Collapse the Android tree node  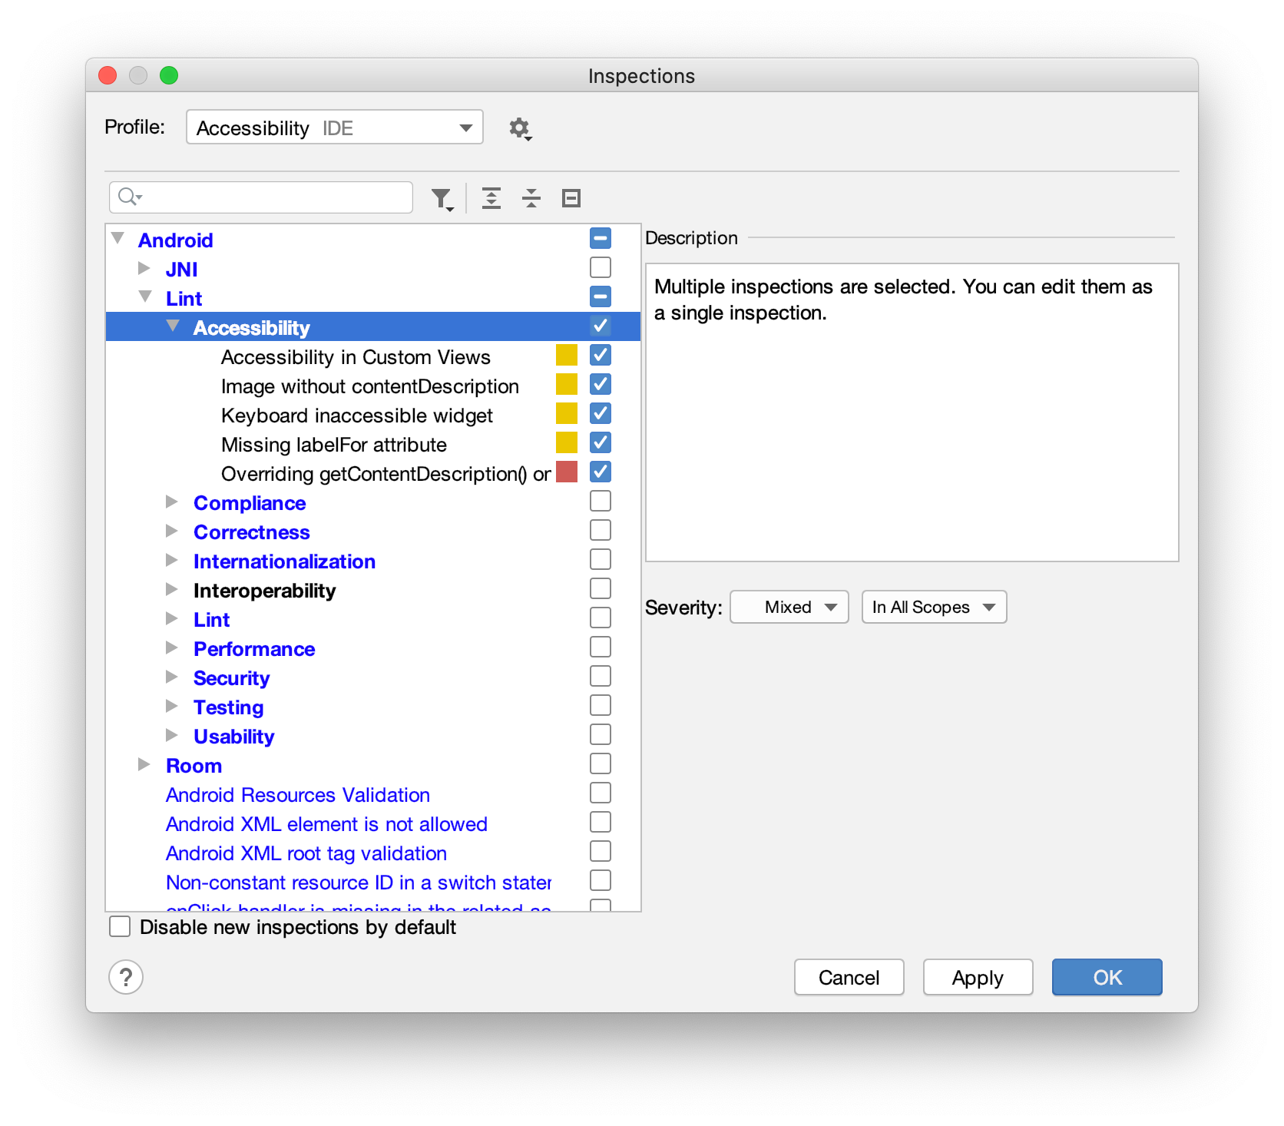(118, 238)
